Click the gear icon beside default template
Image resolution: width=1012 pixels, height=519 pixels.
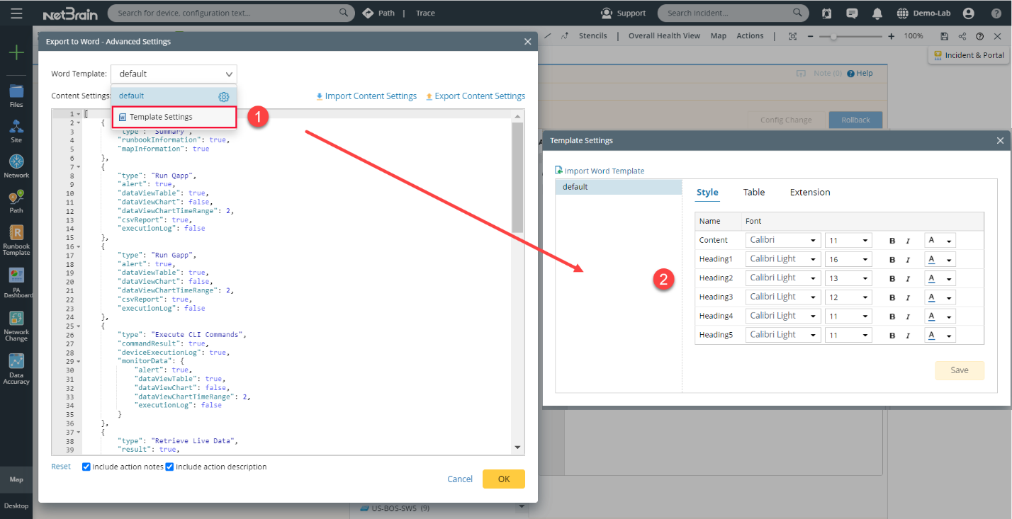tap(223, 96)
